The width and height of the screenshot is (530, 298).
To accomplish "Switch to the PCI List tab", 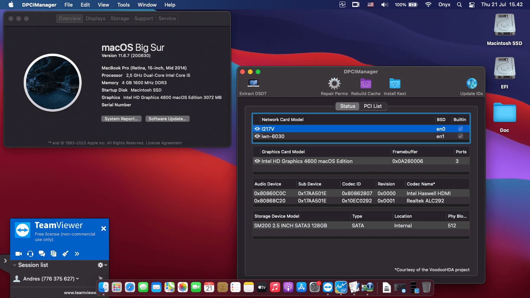I will point(373,106).
